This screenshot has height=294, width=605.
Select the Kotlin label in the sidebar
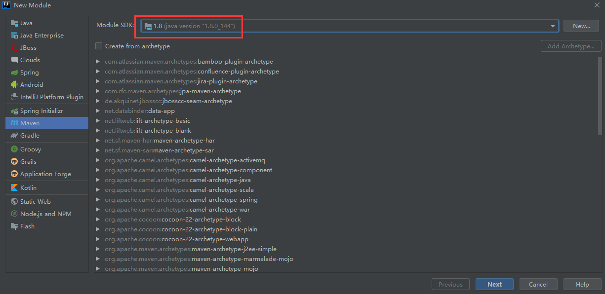(x=28, y=188)
